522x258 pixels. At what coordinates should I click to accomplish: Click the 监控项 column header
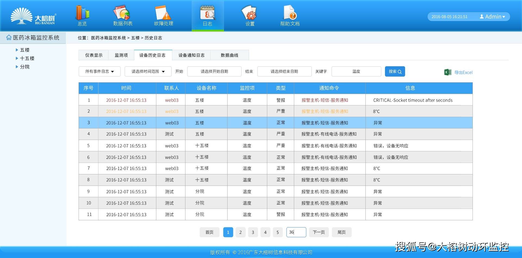click(x=247, y=88)
